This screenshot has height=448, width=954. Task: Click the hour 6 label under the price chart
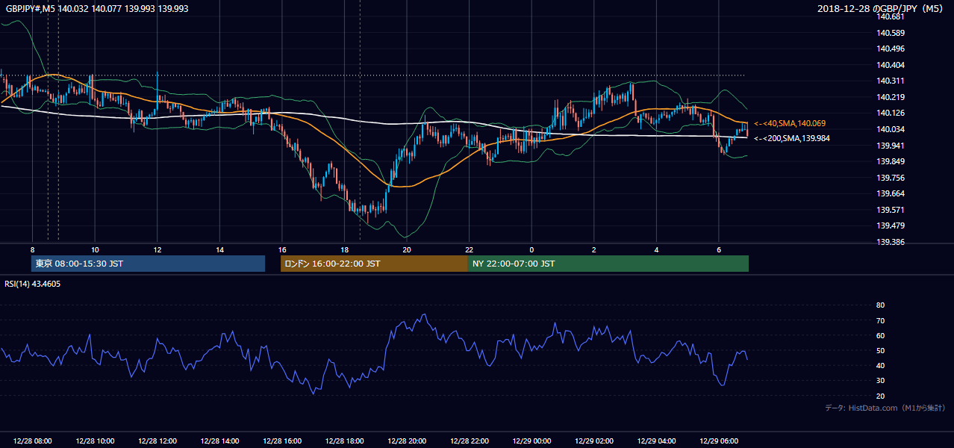(x=719, y=249)
